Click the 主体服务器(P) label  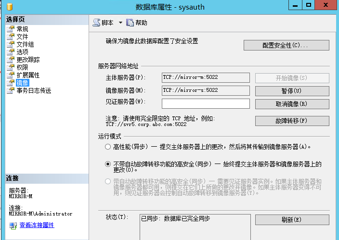pos(126,77)
